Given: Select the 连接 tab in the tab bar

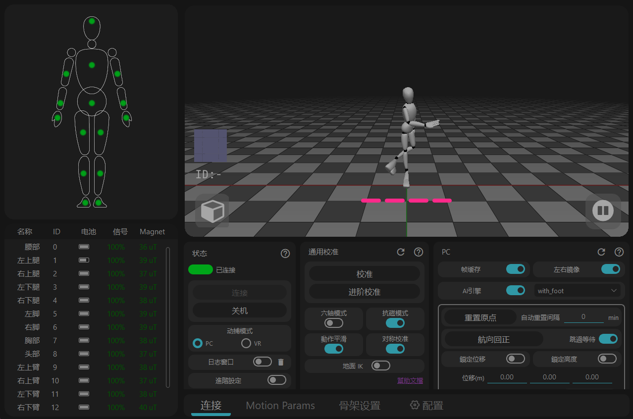Looking at the screenshot, I should [211, 405].
